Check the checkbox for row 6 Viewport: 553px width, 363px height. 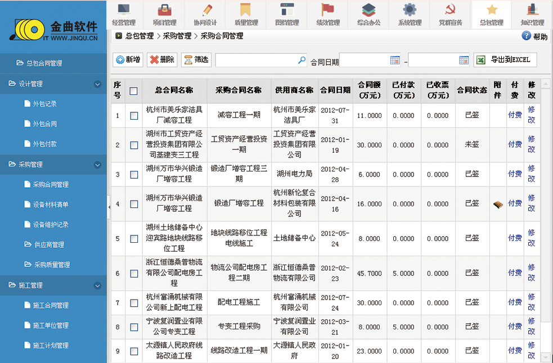pos(134,274)
